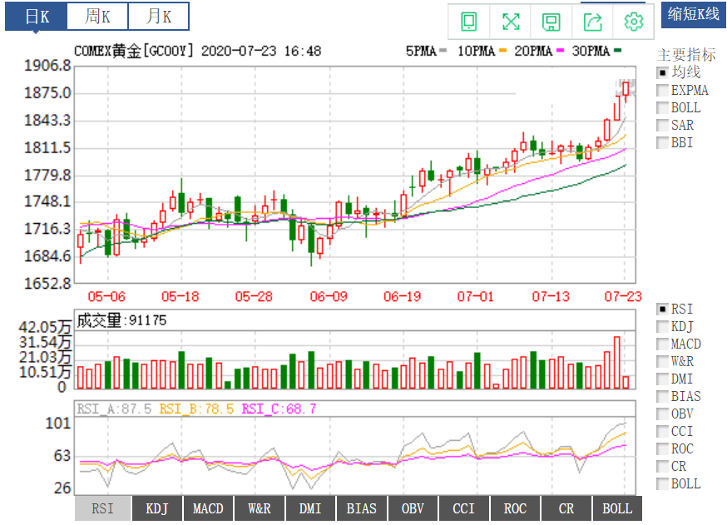Select MACD in right side indicator list

(662, 344)
